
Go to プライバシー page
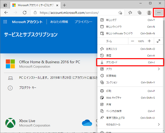pyautogui.click(x=83, y=22)
